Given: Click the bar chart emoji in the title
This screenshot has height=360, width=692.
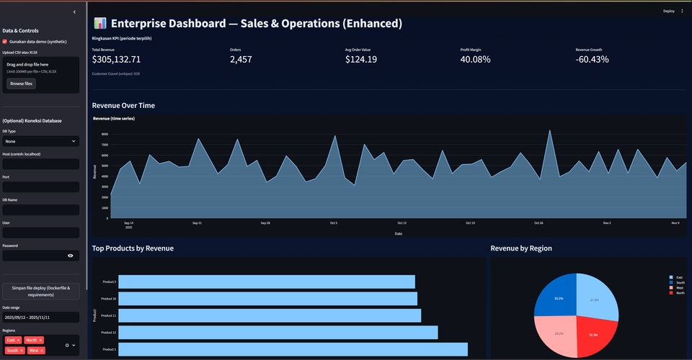Looking at the screenshot, I should click(x=100, y=24).
